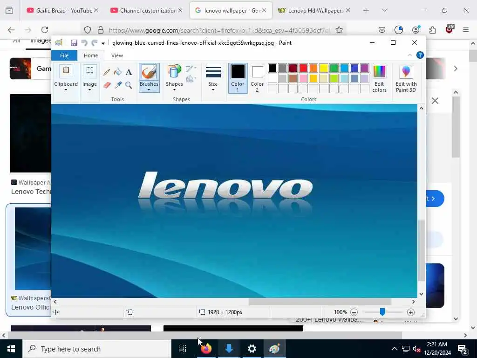
Task: Click the Redo arrow in Paint title bar
Action: 95,43
